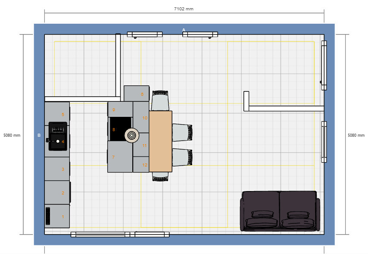Select the dark two-seat sofa

click(x=280, y=211)
